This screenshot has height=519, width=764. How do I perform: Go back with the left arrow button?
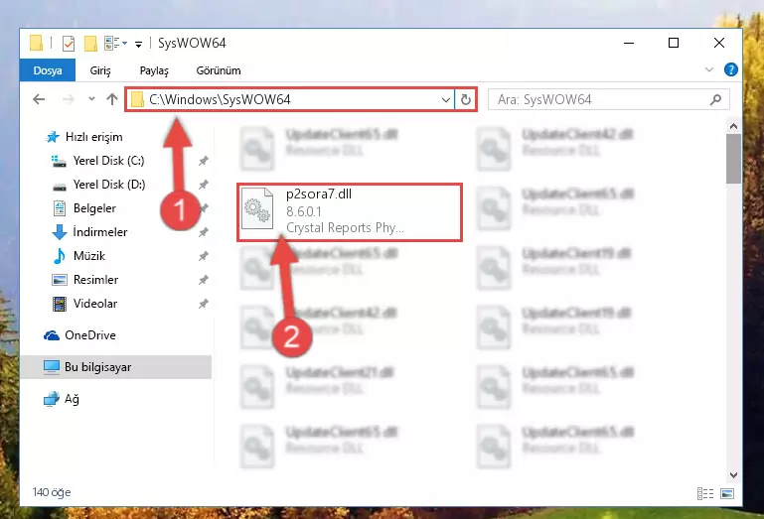pos(39,100)
